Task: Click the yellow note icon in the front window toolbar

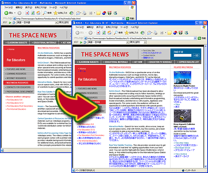Action: tap(170, 33)
